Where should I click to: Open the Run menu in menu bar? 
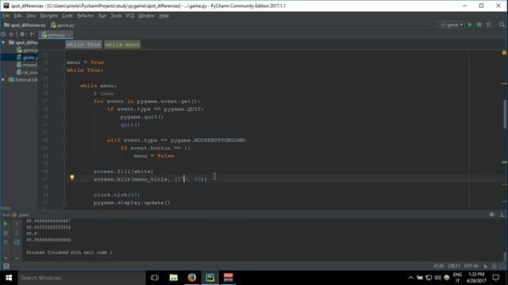pyautogui.click(x=102, y=16)
